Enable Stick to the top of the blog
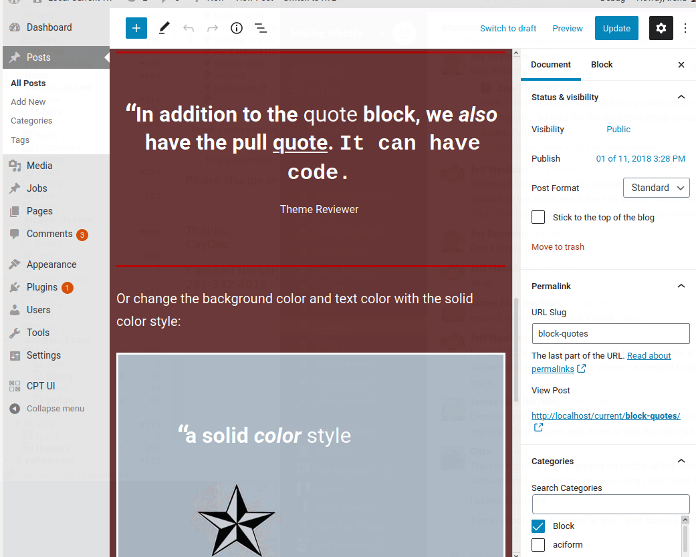Image resolution: width=696 pixels, height=557 pixels. [538, 216]
